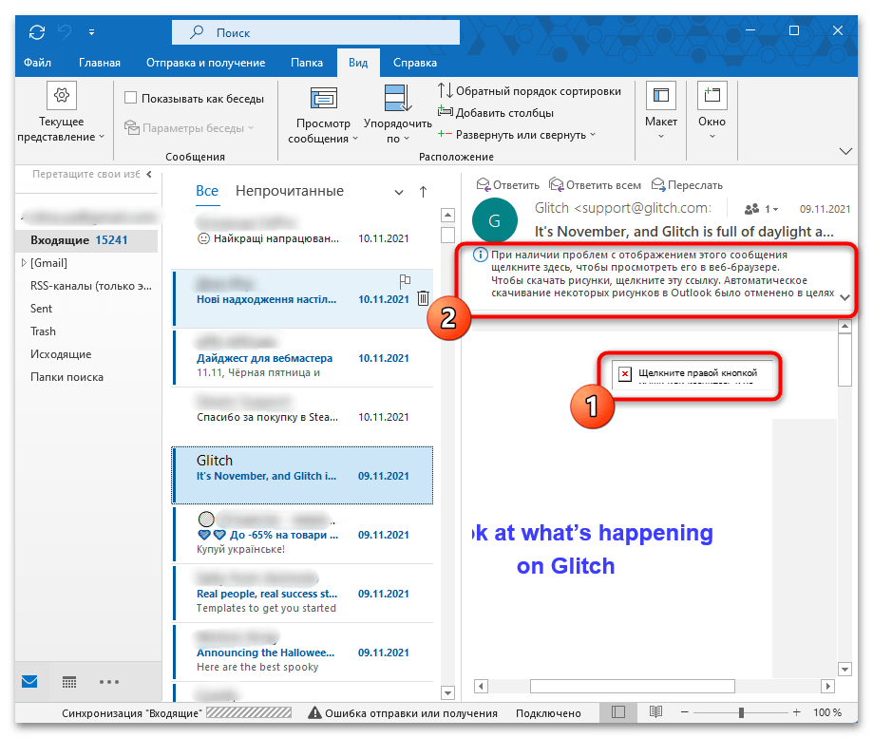The image size is (873, 738).
Task: Expand the [Gmail] folder in folder tree
Action: (x=24, y=263)
